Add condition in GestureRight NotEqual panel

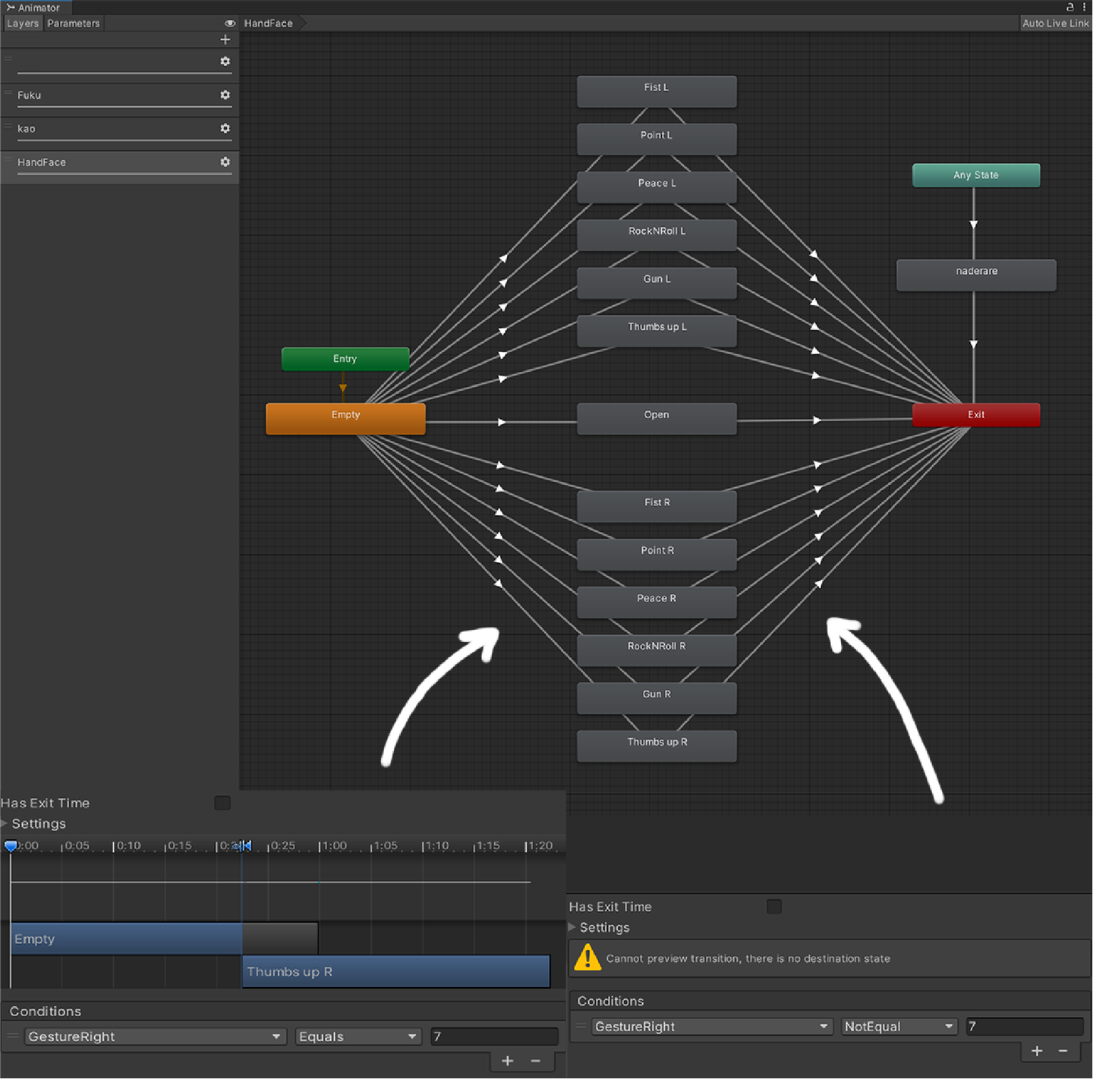tap(1037, 1051)
